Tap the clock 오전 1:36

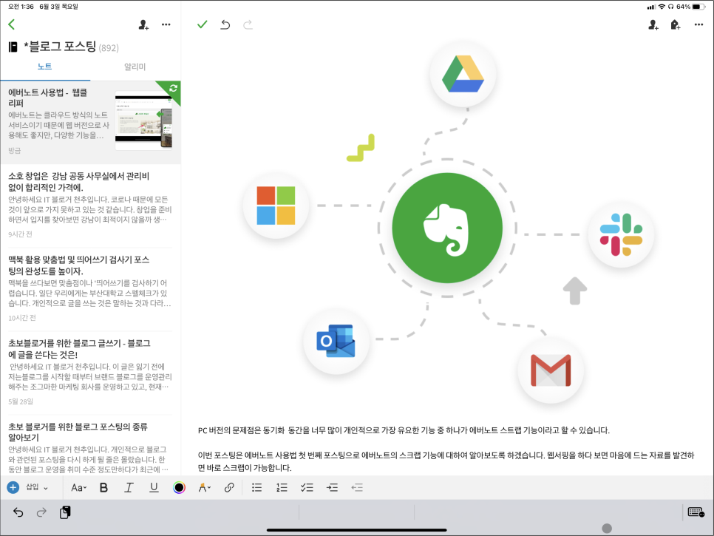coord(21,7)
